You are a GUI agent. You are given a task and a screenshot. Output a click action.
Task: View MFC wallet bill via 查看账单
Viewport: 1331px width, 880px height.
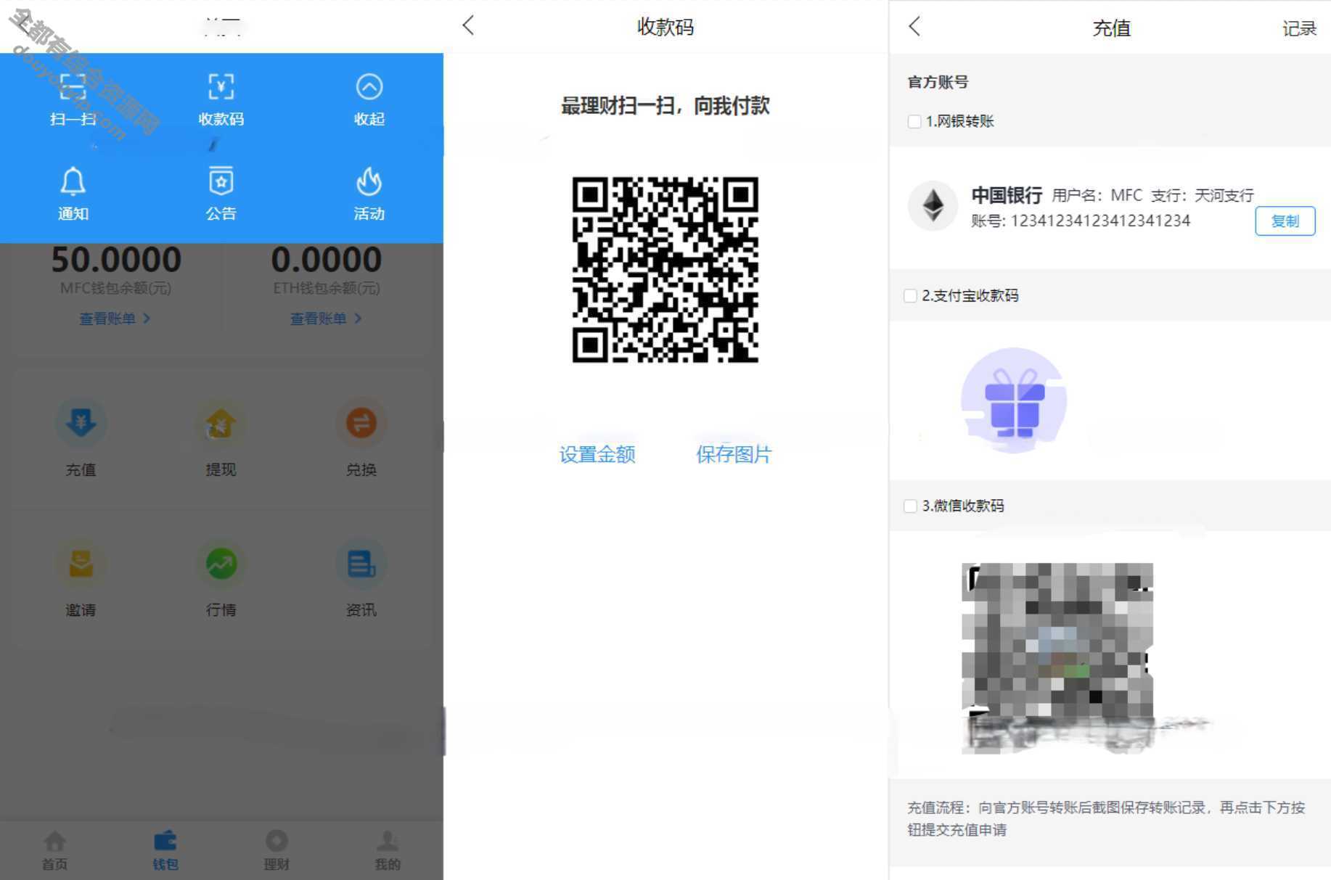pyautogui.click(x=115, y=318)
